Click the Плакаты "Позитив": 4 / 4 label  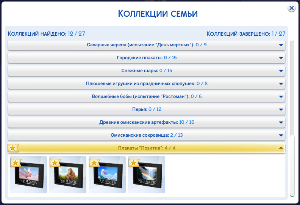[147, 148]
